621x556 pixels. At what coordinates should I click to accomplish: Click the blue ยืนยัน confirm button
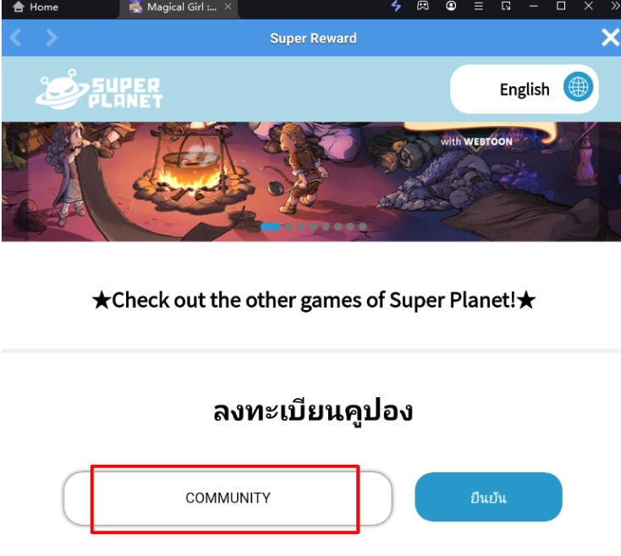[488, 497]
